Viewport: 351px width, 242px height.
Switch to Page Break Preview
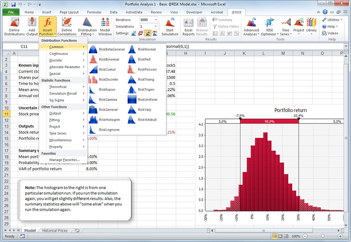click(286, 236)
